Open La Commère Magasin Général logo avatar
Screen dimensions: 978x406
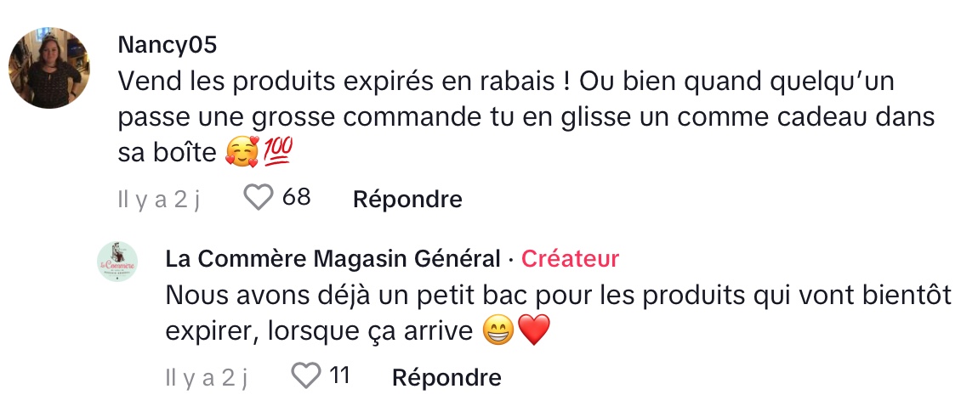point(117,262)
